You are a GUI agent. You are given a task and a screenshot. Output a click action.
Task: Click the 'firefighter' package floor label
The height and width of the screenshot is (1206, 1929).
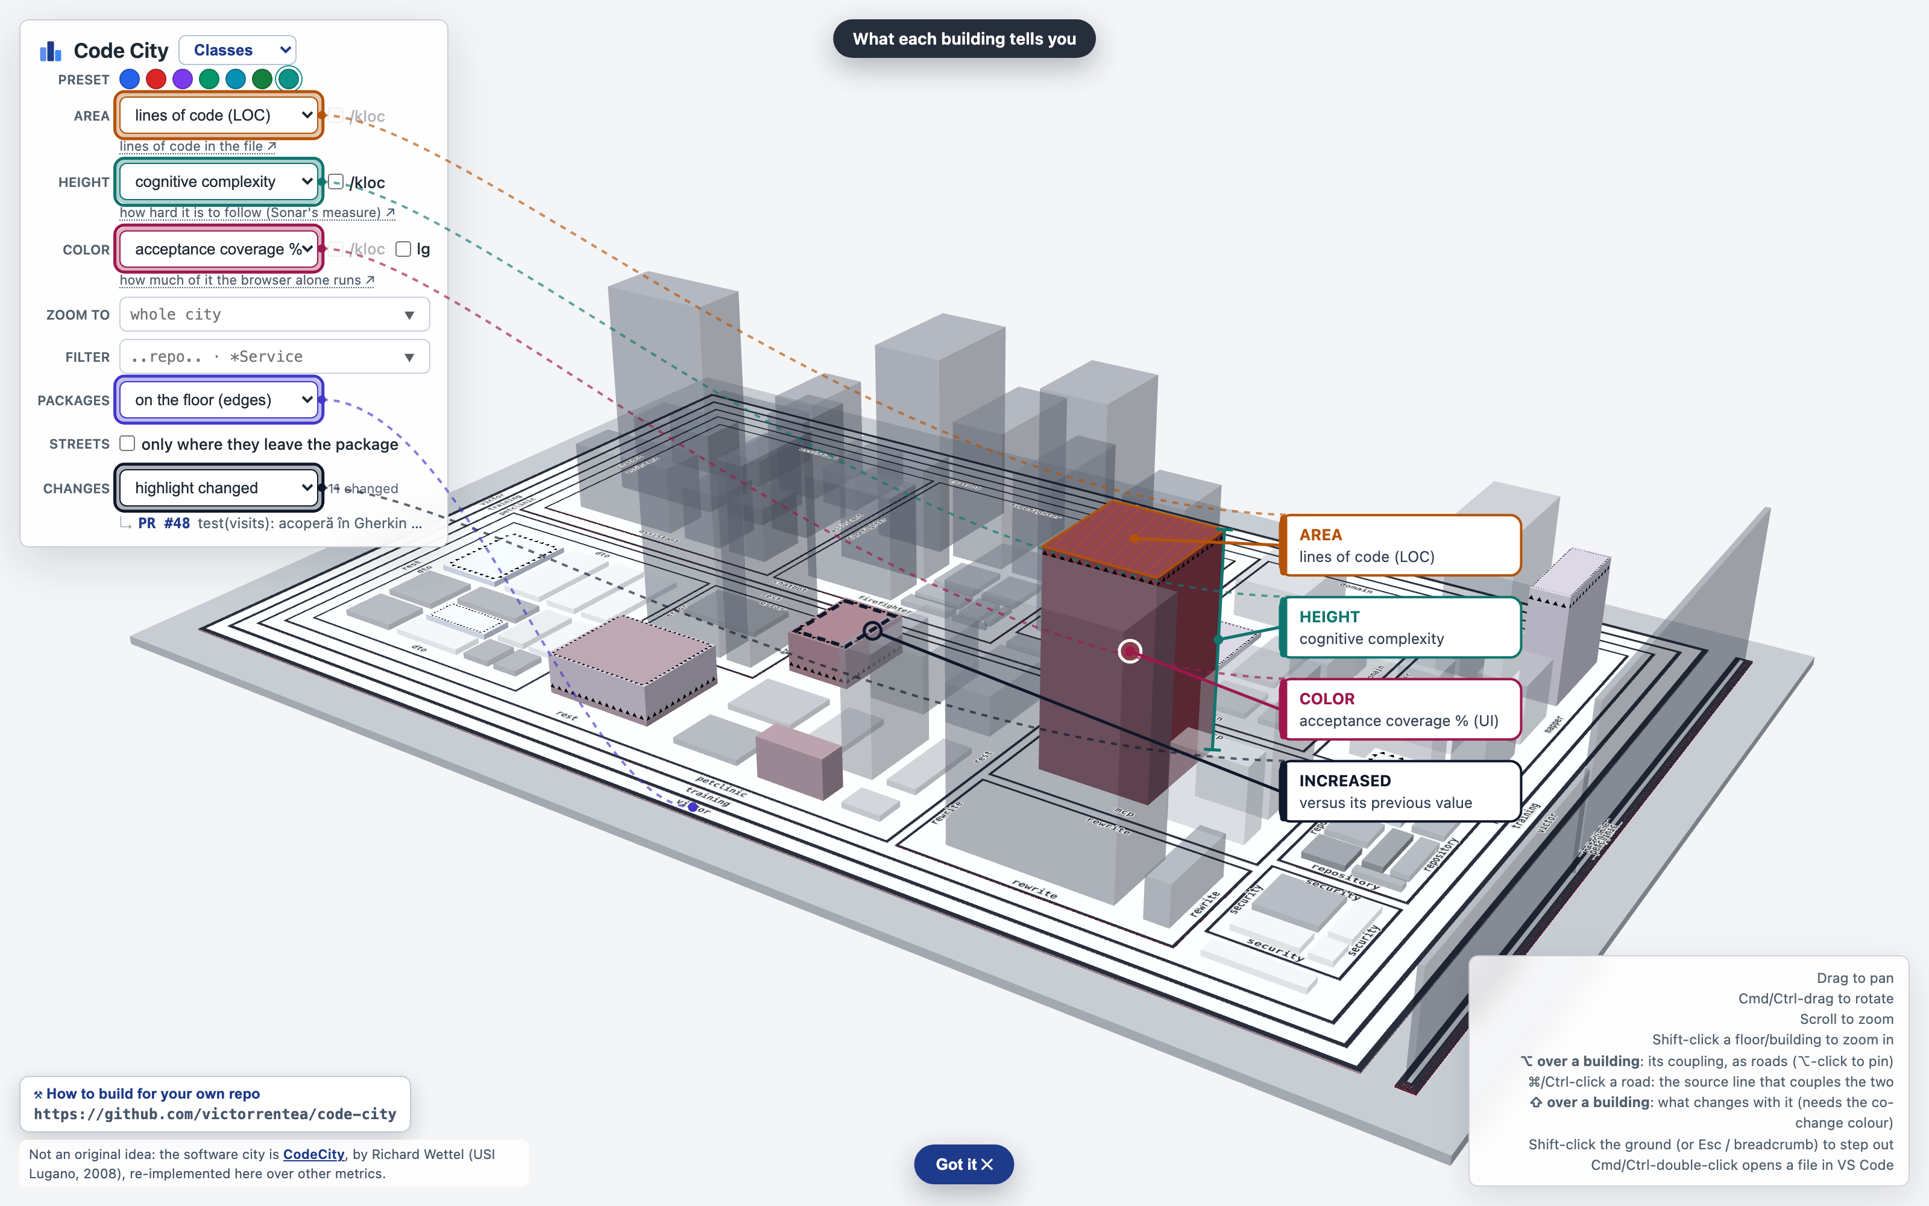click(x=885, y=604)
